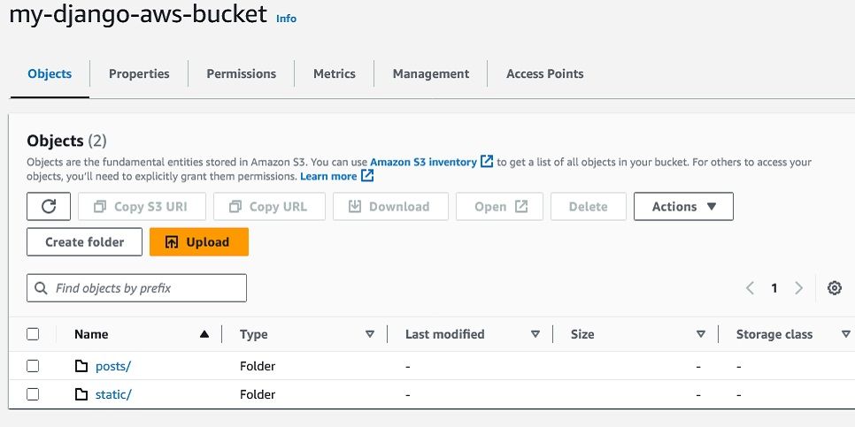Open the Type column filter arrow
The image size is (855, 427).
pos(370,334)
